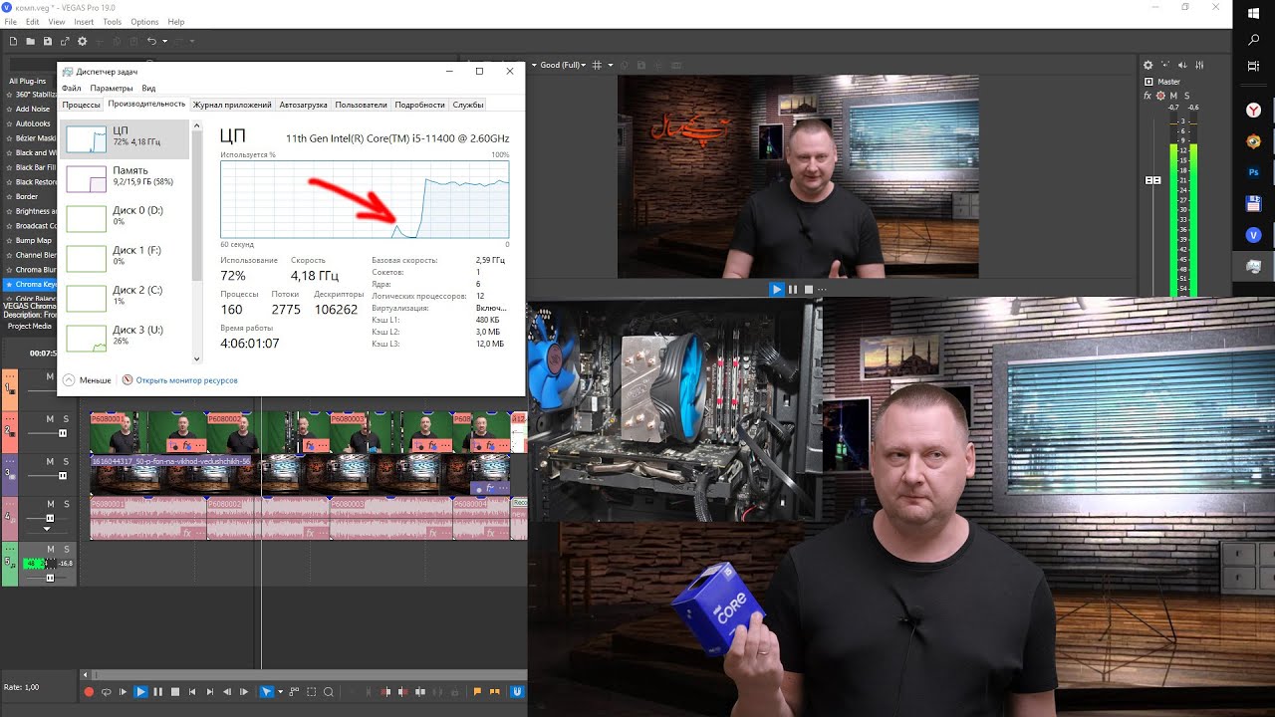The height and width of the screenshot is (717, 1275).
Task: Stop the video preview
Action: tap(809, 289)
